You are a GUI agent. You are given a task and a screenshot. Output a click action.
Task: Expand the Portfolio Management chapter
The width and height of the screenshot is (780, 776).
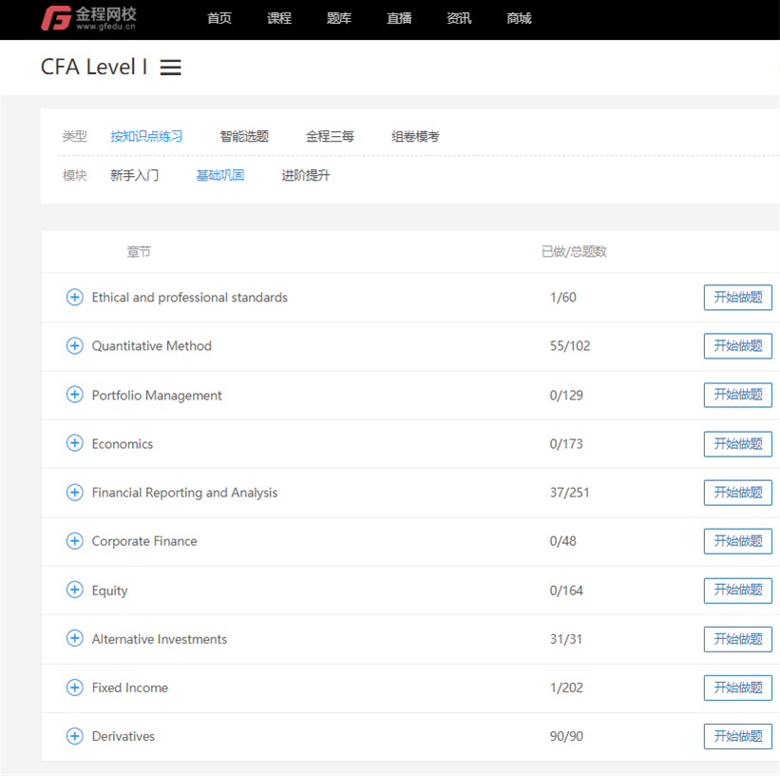75,395
